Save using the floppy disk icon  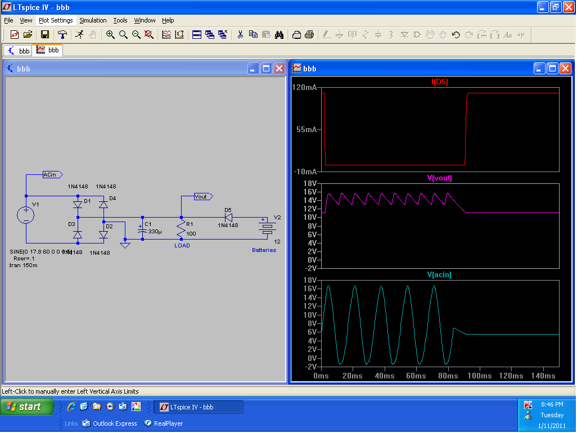pos(45,35)
